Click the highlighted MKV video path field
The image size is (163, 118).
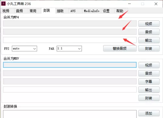click(x=70, y=65)
